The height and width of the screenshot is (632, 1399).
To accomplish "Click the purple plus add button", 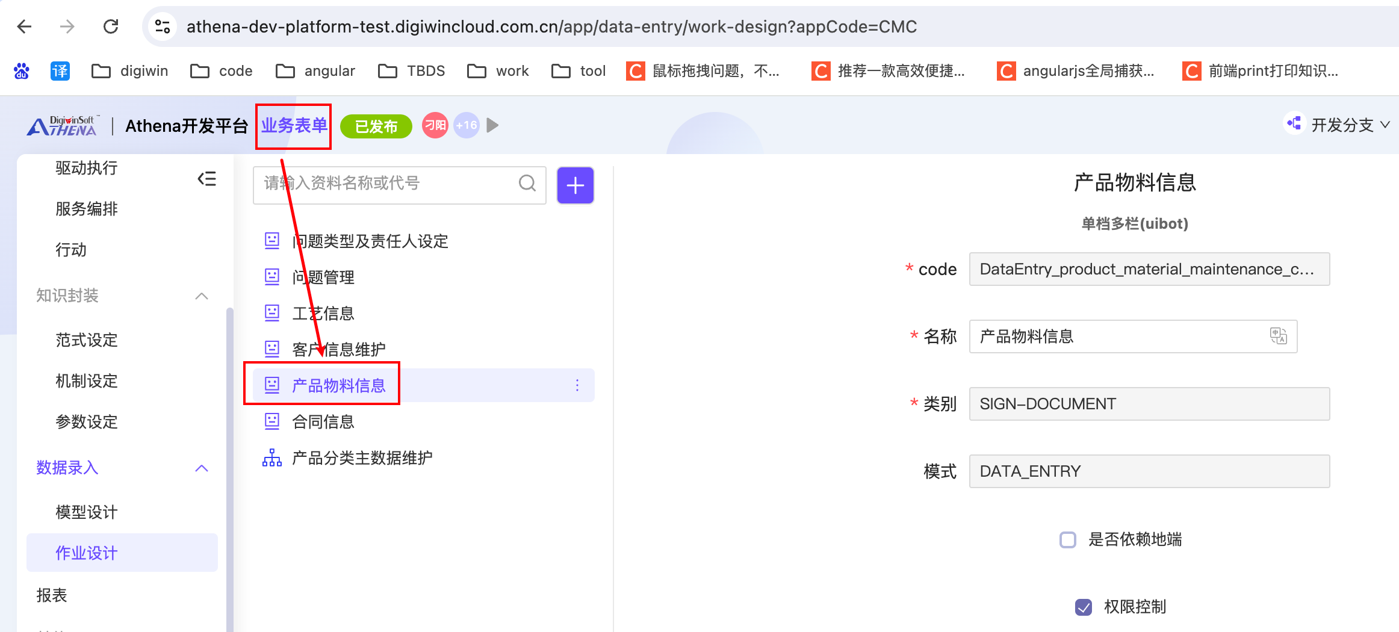I will (575, 185).
